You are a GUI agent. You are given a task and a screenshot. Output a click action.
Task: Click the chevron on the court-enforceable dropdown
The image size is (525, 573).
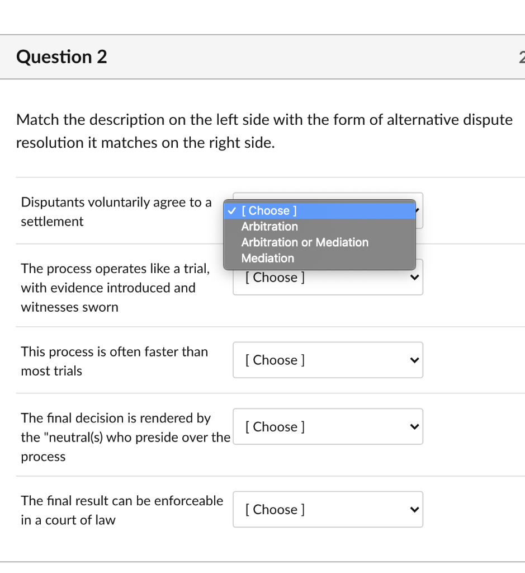coord(414,509)
